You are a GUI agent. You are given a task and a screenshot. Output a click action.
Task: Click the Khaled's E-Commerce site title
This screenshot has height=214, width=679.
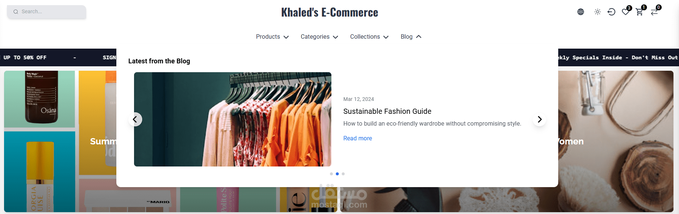pyautogui.click(x=330, y=13)
